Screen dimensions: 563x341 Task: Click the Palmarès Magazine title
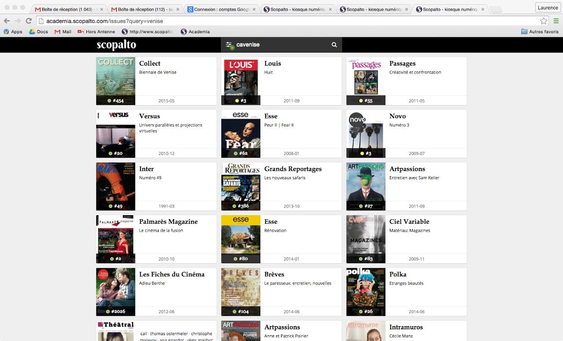click(x=169, y=222)
